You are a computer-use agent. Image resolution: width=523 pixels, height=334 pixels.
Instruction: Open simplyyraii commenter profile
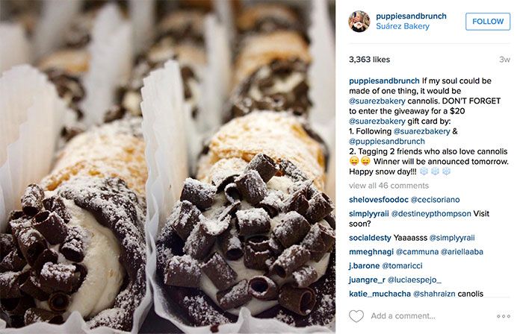click(x=368, y=213)
